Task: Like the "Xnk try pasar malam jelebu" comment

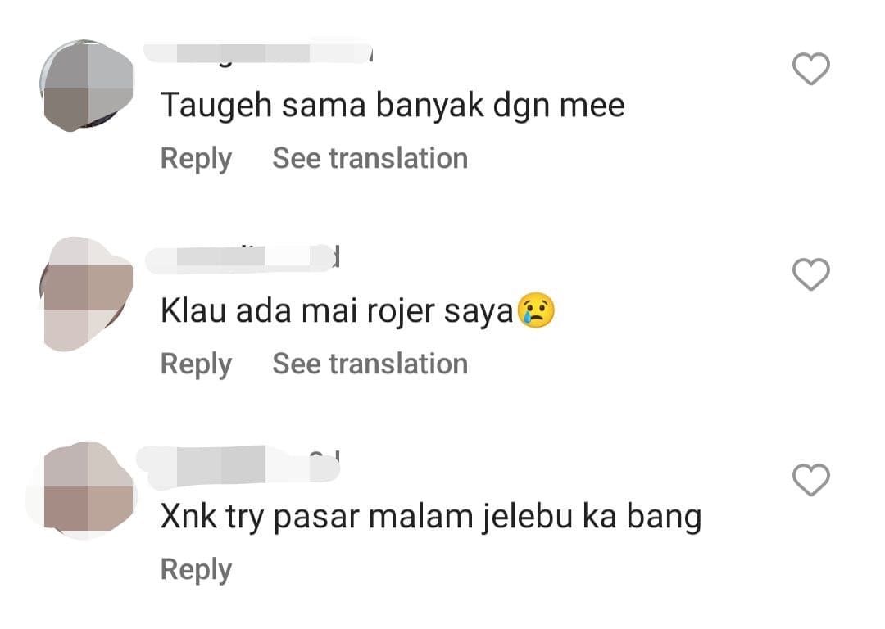Action: (x=811, y=480)
